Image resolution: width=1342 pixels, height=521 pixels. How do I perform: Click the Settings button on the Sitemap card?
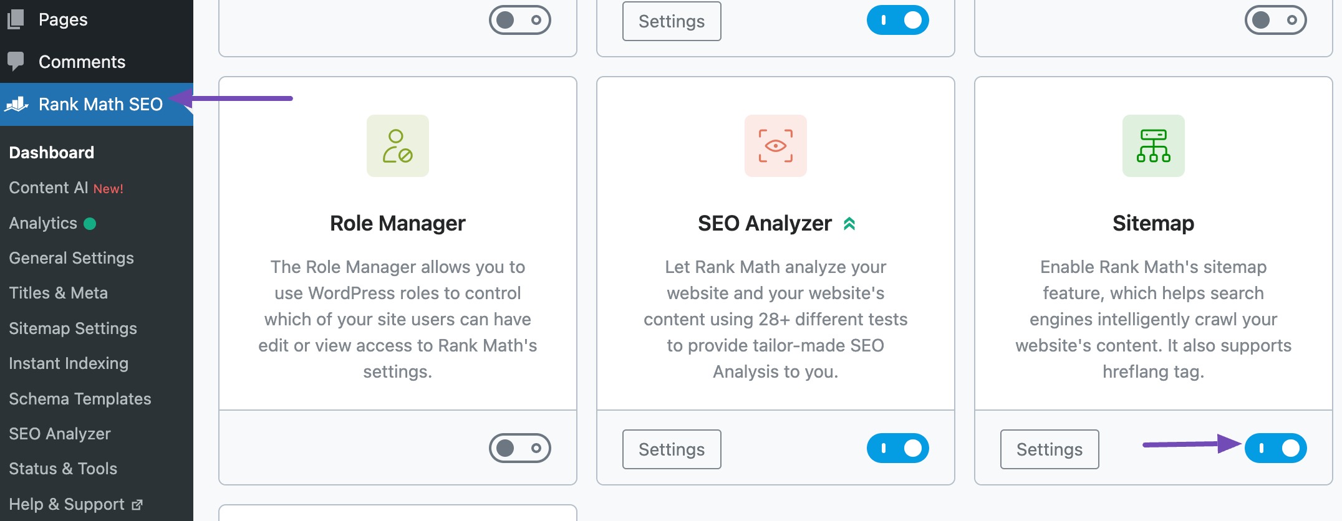pos(1049,449)
